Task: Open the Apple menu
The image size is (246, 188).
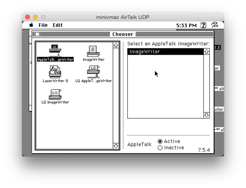Action: pos(31,25)
